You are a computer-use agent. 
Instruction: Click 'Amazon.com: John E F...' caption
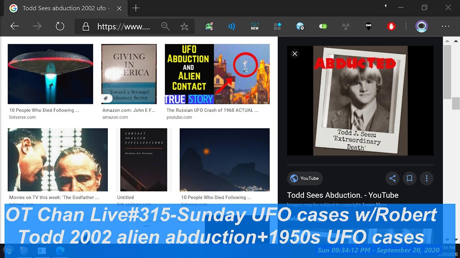tap(129, 110)
